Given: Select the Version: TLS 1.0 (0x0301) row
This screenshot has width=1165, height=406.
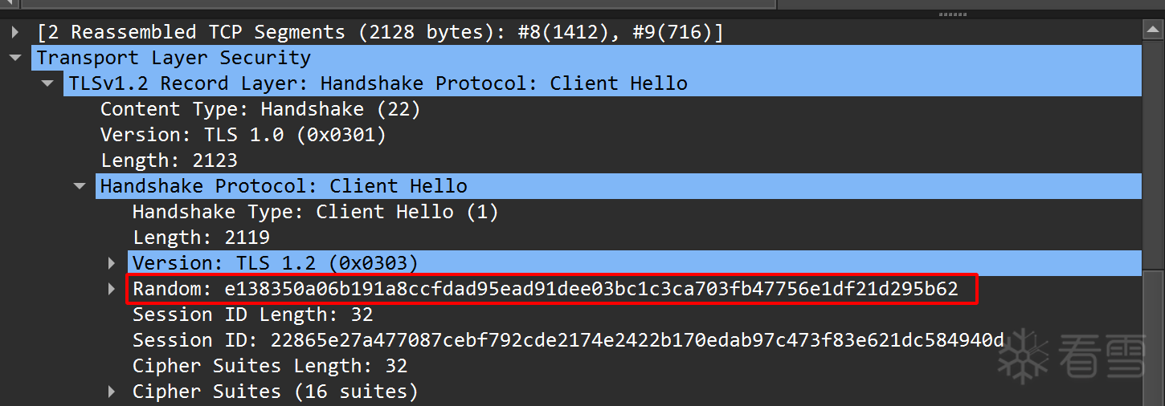Looking at the screenshot, I should [243, 135].
